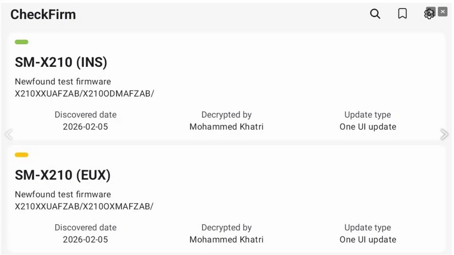Go to the previous page with the left arrow

pyautogui.click(x=8, y=134)
